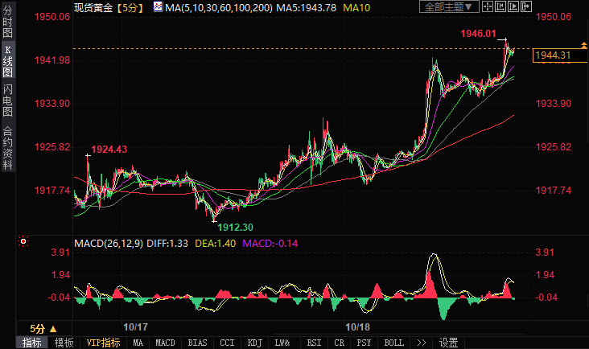The width and height of the screenshot is (589, 349).
Task: Apply the MACD indicator from the bottom bar
Action: (165, 343)
